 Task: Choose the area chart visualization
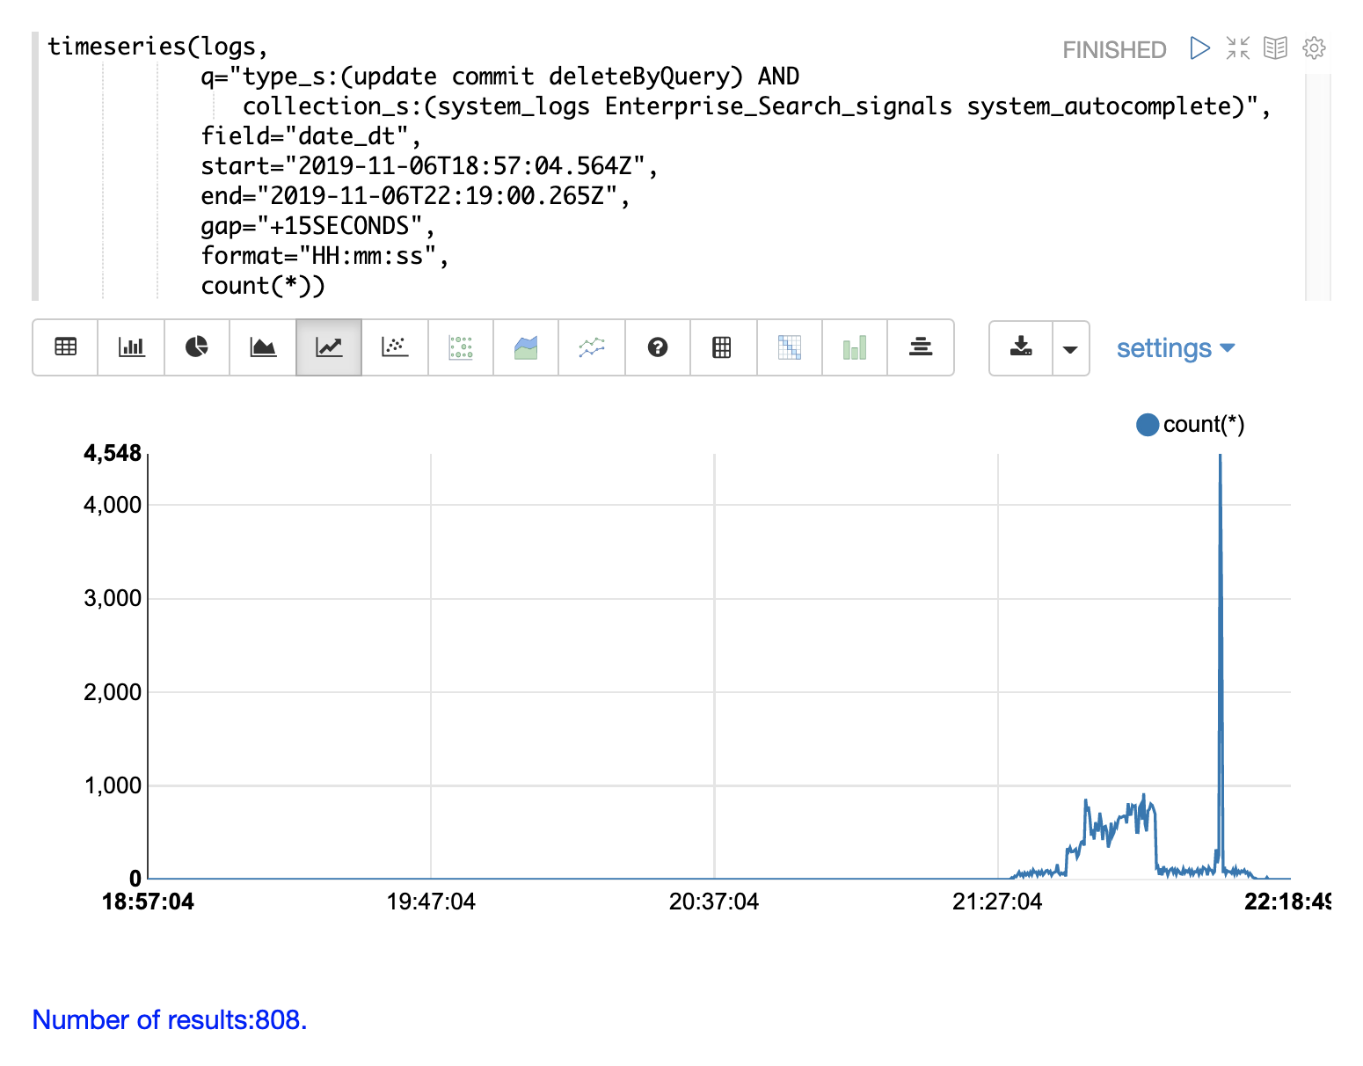pyautogui.click(x=263, y=347)
